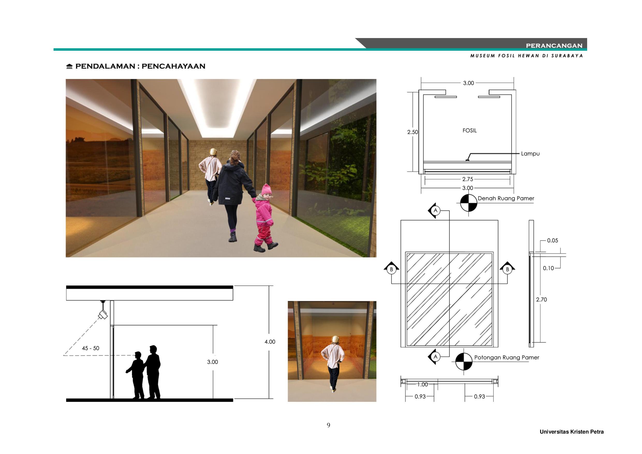This screenshot has height=454, width=642.
Task: Click Museum Fosil Hewan Di Surabaya subtitle
Action: [527, 56]
